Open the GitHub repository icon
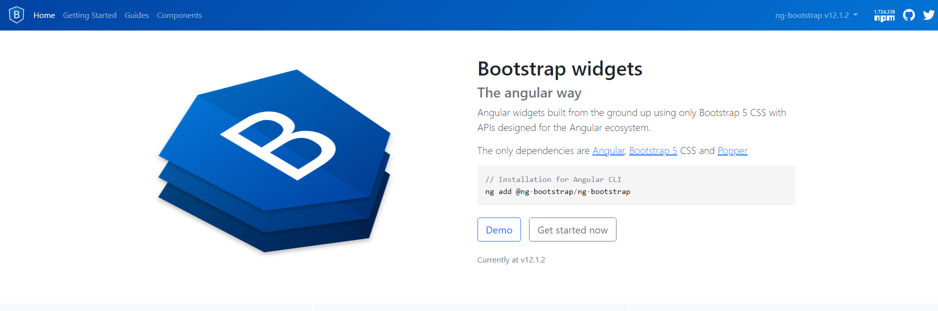Image resolution: width=938 pixels, height=311 pixels. pos(909,15)
